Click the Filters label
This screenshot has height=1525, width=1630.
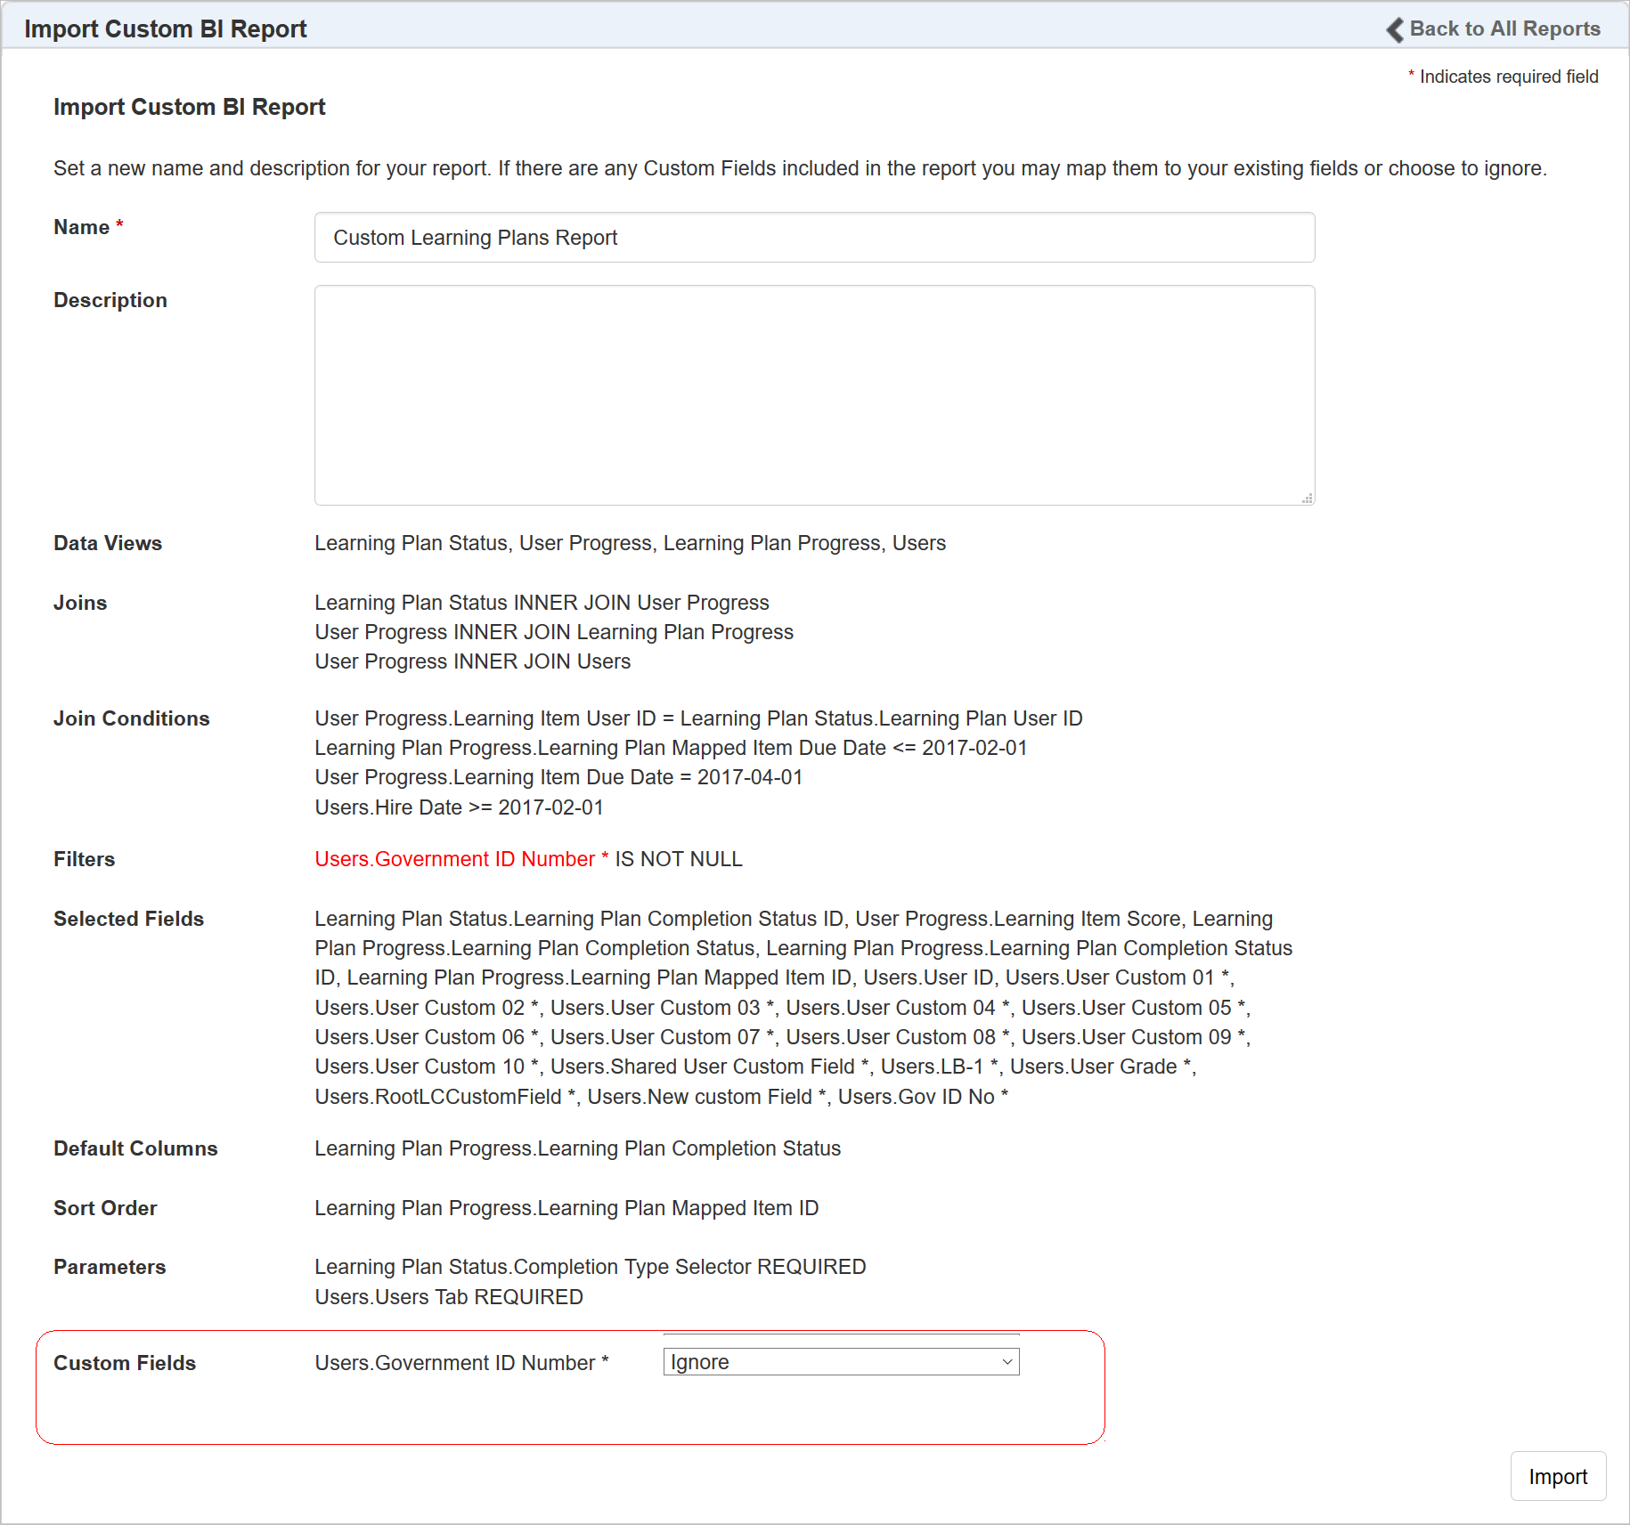point(85,859)
